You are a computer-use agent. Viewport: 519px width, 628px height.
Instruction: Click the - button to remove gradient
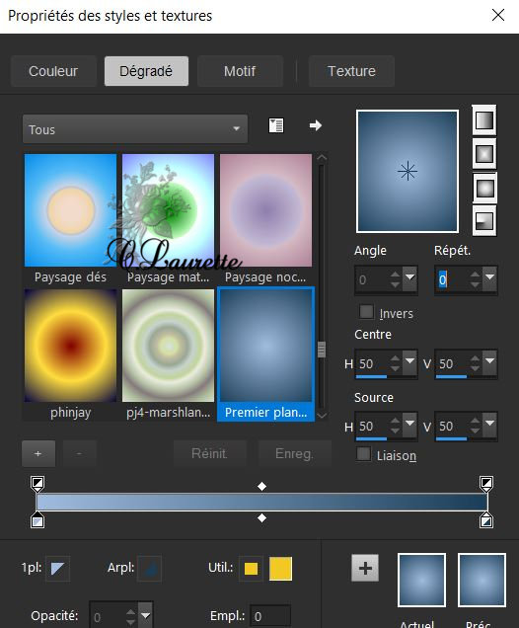click(x=79, y=454)
